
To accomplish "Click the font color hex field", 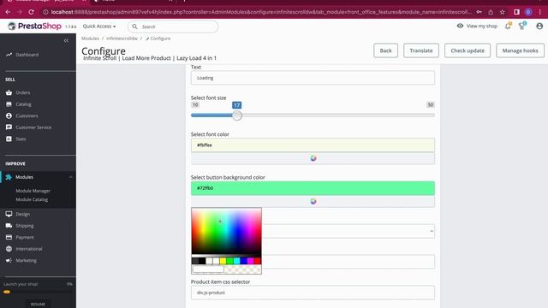I will tap(313, 145).
